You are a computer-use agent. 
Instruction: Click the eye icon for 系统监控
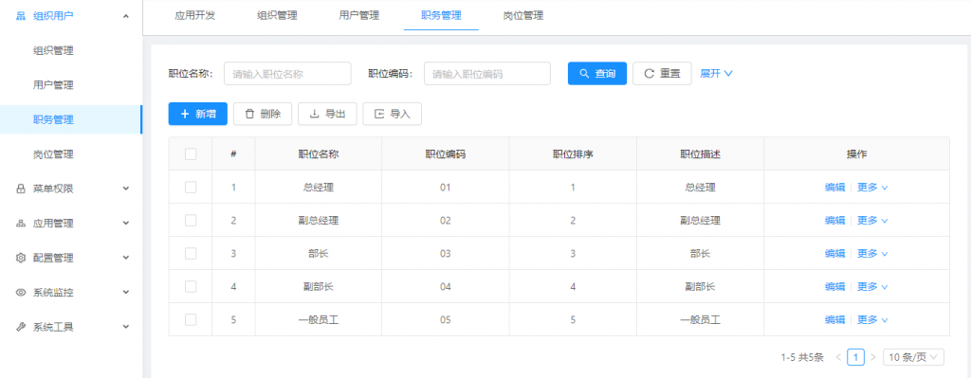pos(21,292)
